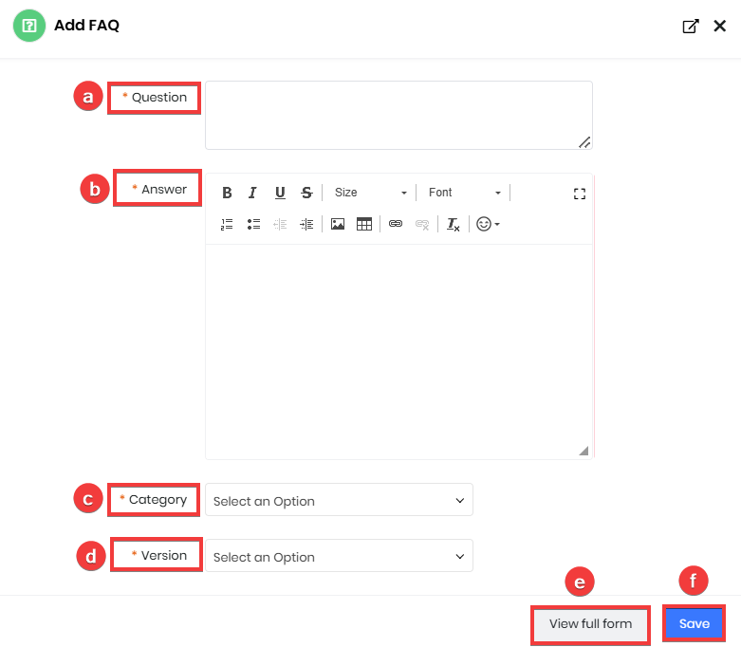The height and width of the screenshot is (647, 741).
Task: Click into the Answer editor body
Action: click(398, 351)
